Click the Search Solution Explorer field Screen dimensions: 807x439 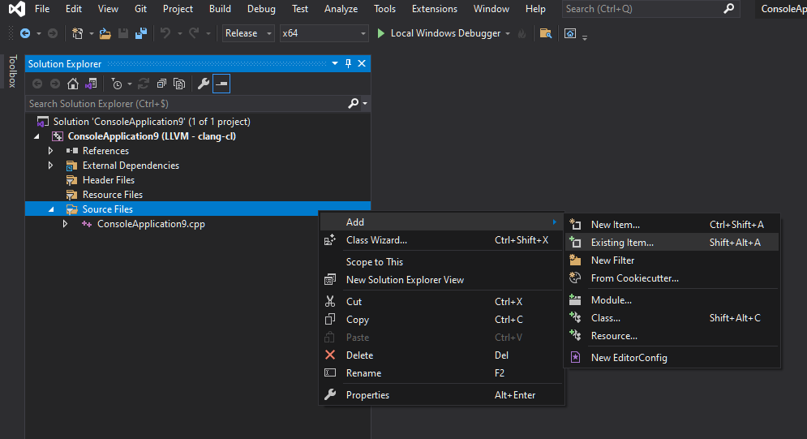(187, 103)
